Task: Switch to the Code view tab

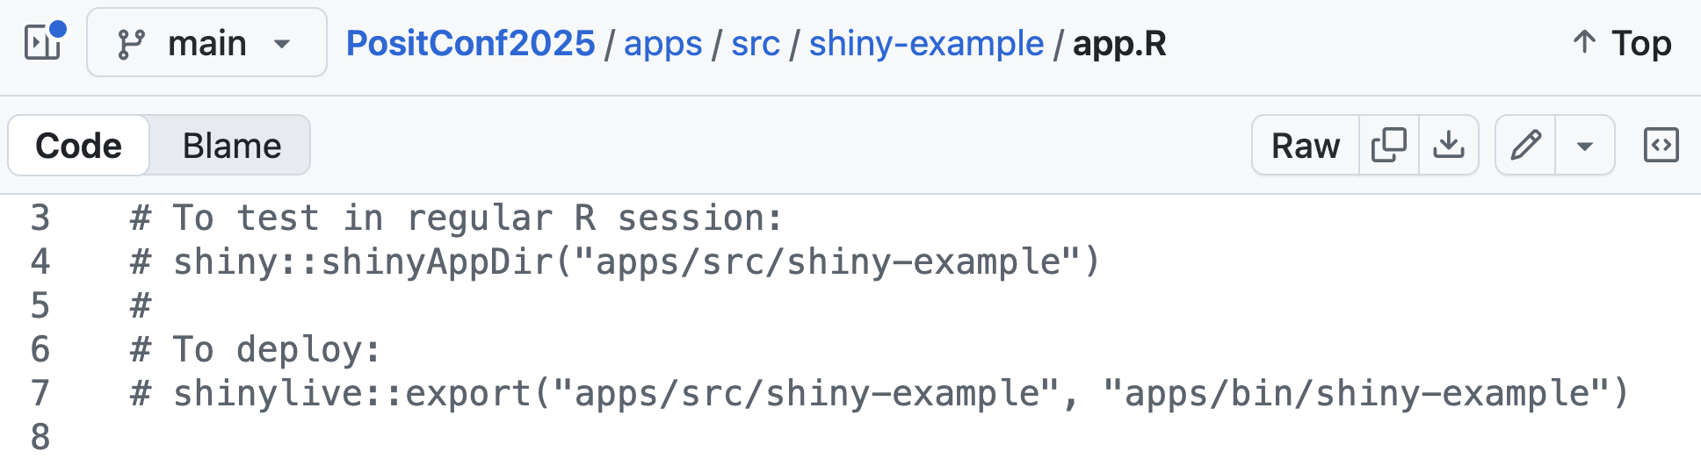Action: (78, 146)
